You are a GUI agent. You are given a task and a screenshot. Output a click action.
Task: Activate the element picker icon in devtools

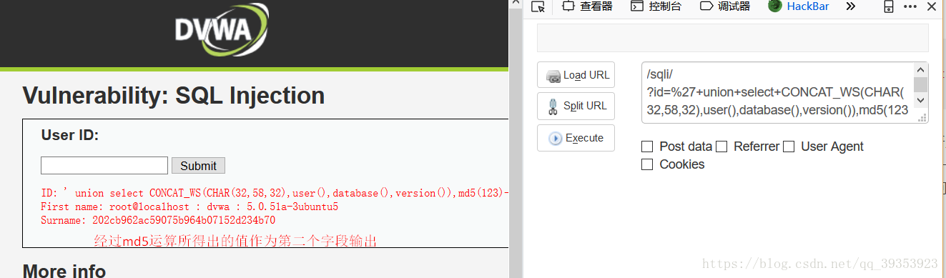point(538,6)
